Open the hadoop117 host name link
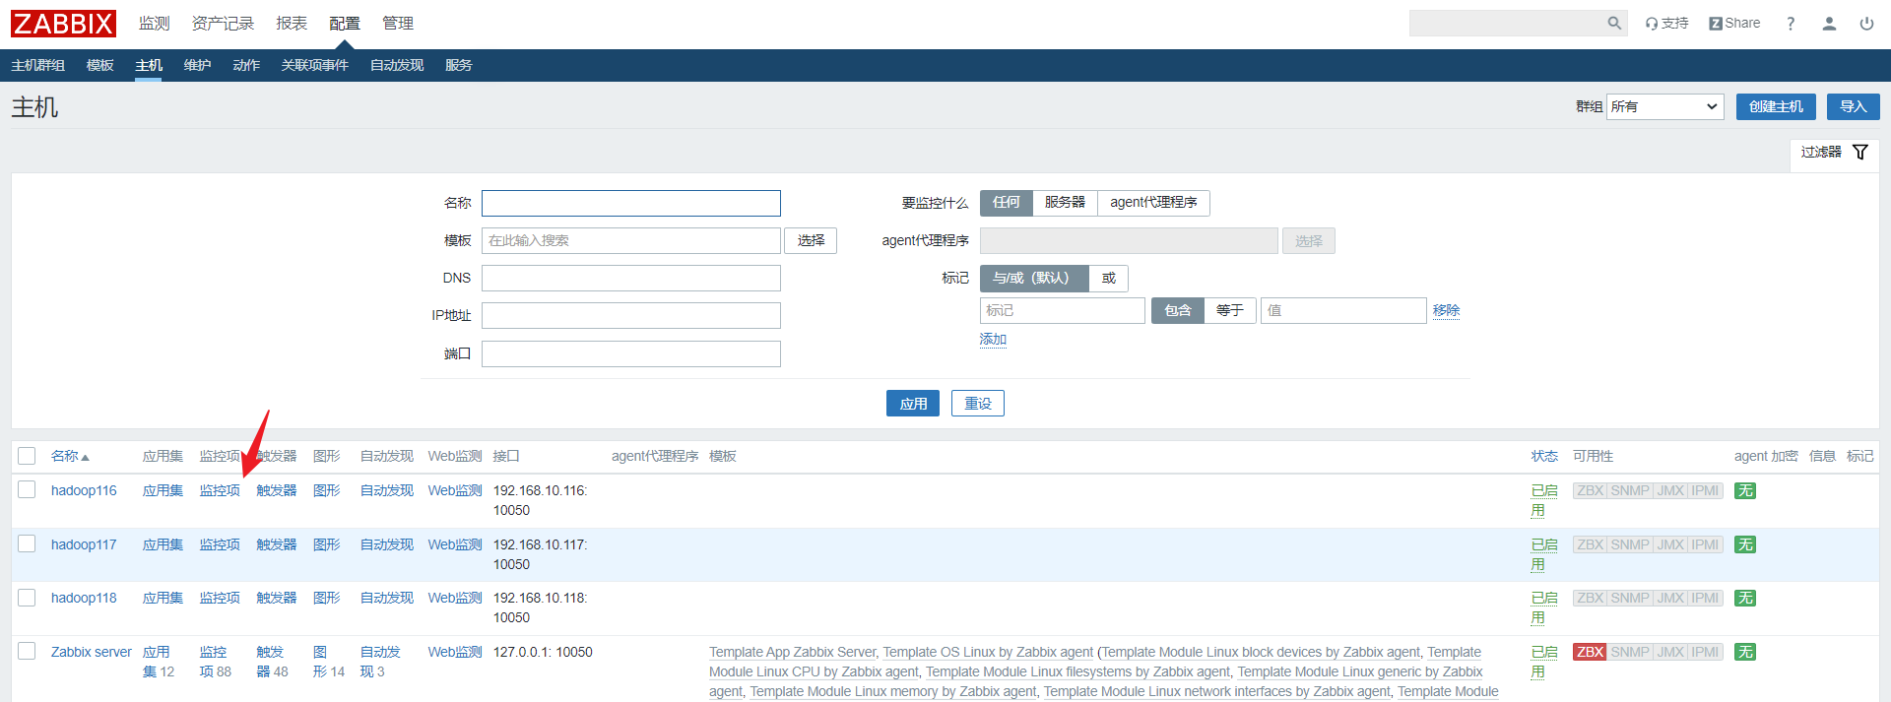 click(84, 544)
